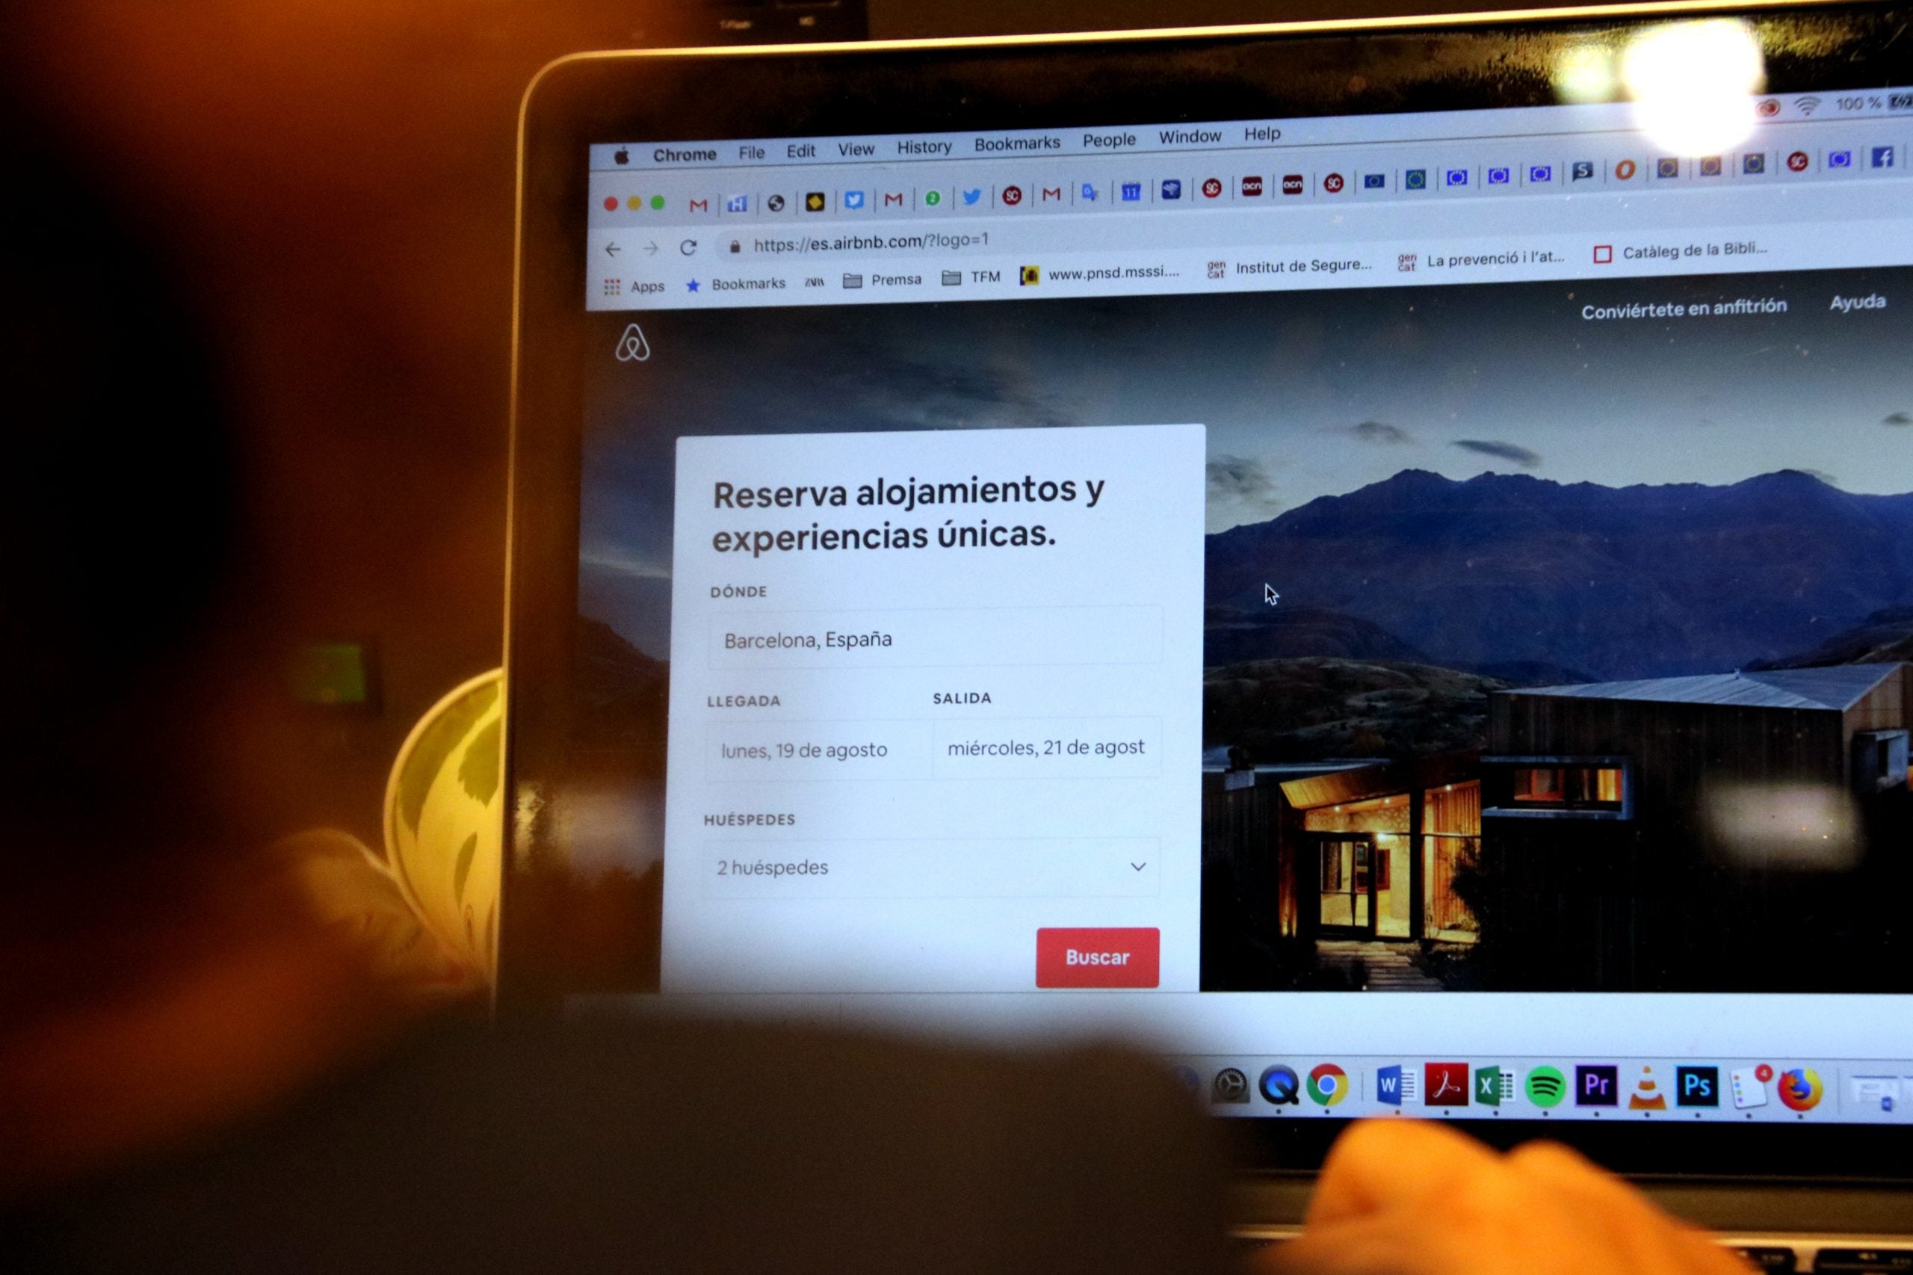The width and height of the screenshot is (1913, 1275).
Task: Launch Photoshop from the dock
Action: (x=1694, y=1084)
